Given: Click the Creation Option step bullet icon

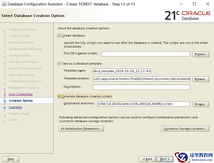Looking at the screenshot, I should (x=5, y=101).
